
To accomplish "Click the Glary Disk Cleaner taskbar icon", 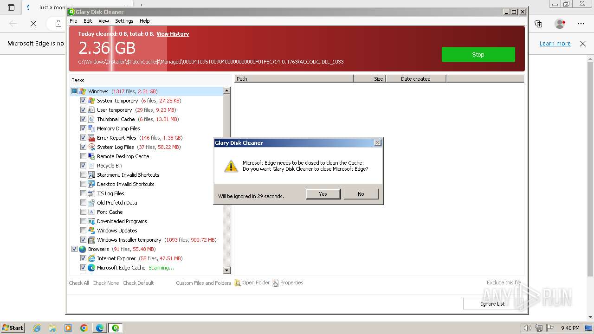I will [x=116, y=328].
